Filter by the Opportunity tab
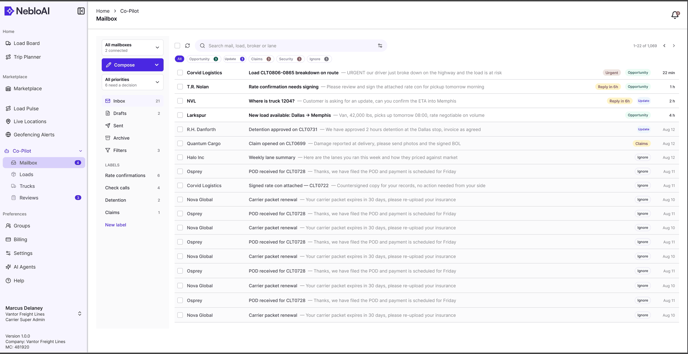Screen dimensions: 688x354 tap(204, 59)
